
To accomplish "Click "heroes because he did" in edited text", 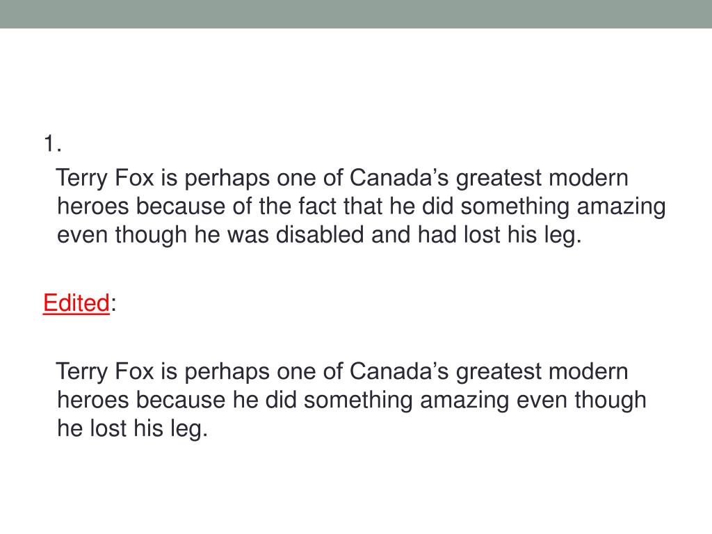I will [x=177, y=400].
